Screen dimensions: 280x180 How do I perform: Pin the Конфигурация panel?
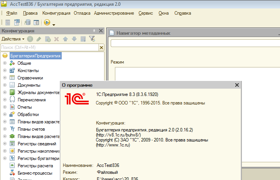pyautogui.click(x=94, y=31)
